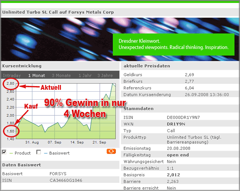Select the 1 Monat chart tab
240x191 pixels.
(x=37, y=75)
